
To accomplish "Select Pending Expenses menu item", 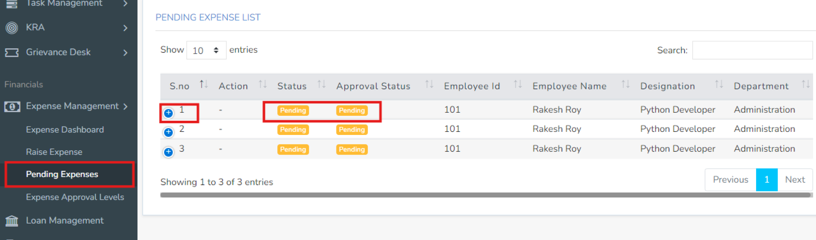I will [69, 174].
